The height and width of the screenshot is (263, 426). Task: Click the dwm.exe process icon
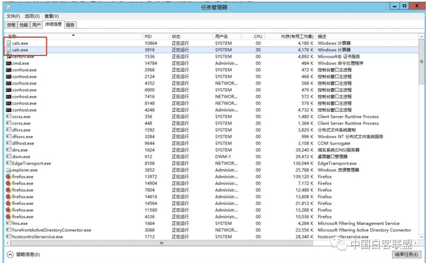[8, 156]
